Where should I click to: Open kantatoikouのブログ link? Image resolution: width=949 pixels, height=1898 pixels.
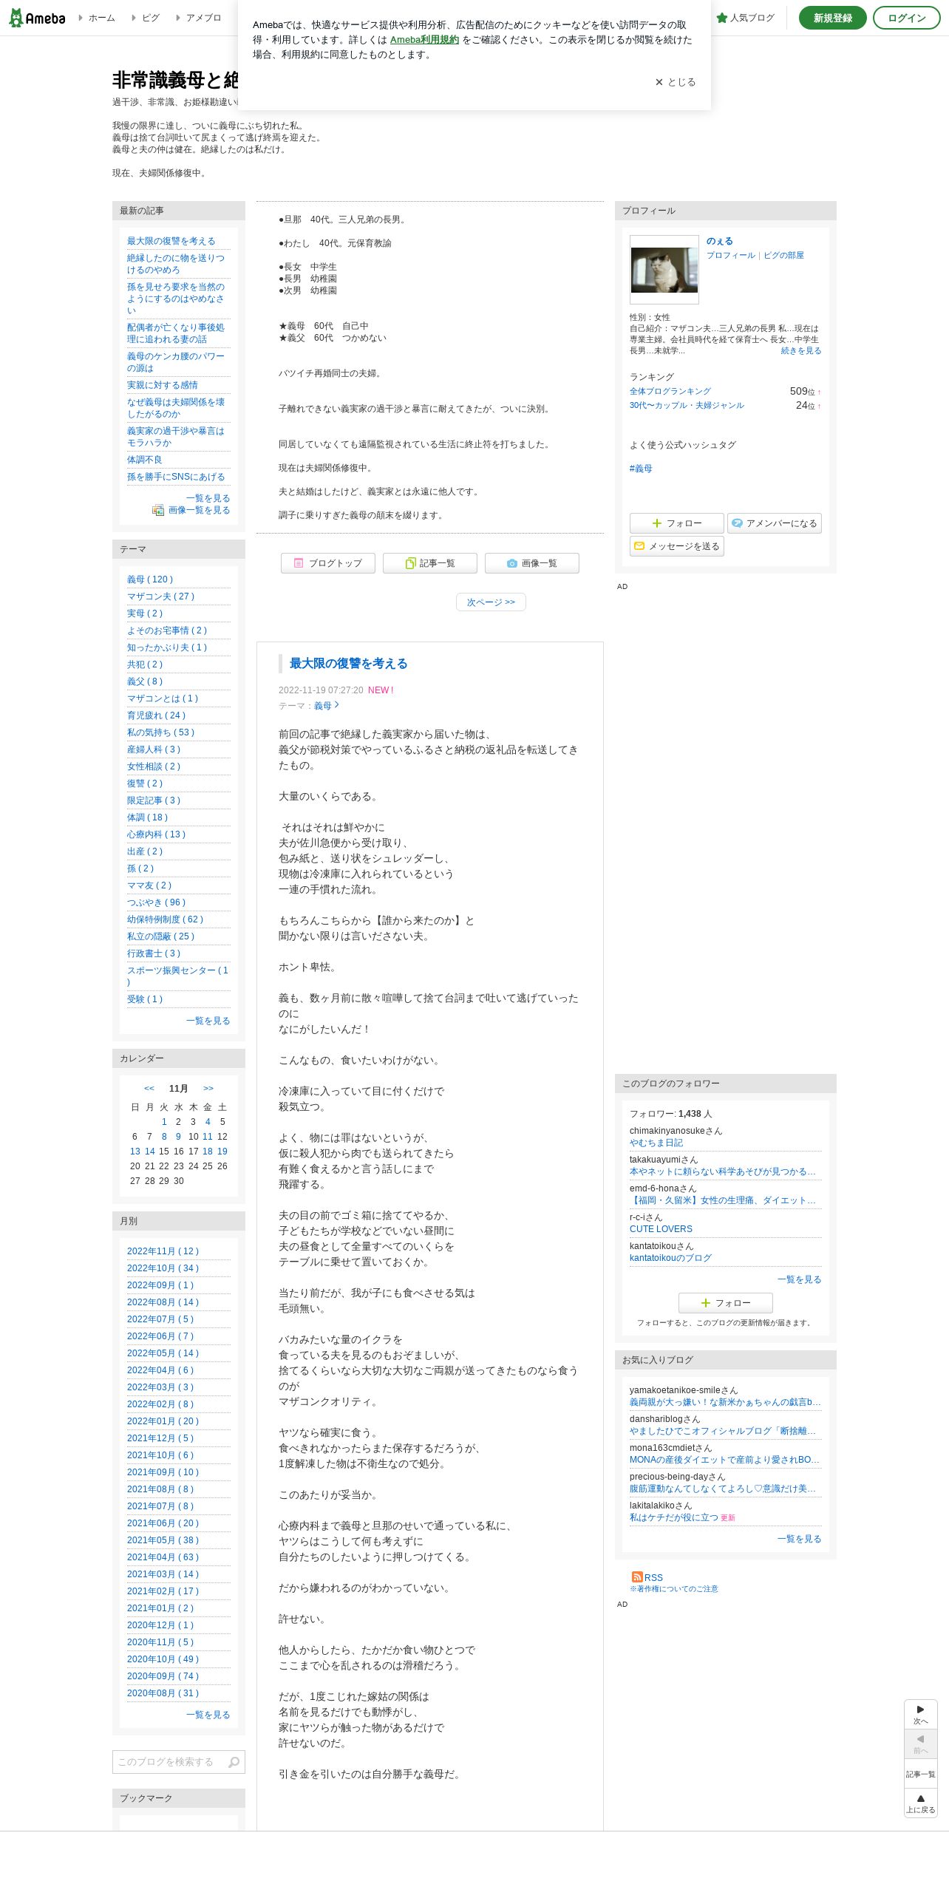tap(670, 1258)
